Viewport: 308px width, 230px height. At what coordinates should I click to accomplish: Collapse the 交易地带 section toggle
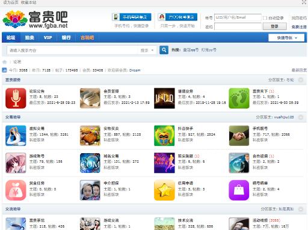pos(301,117)
